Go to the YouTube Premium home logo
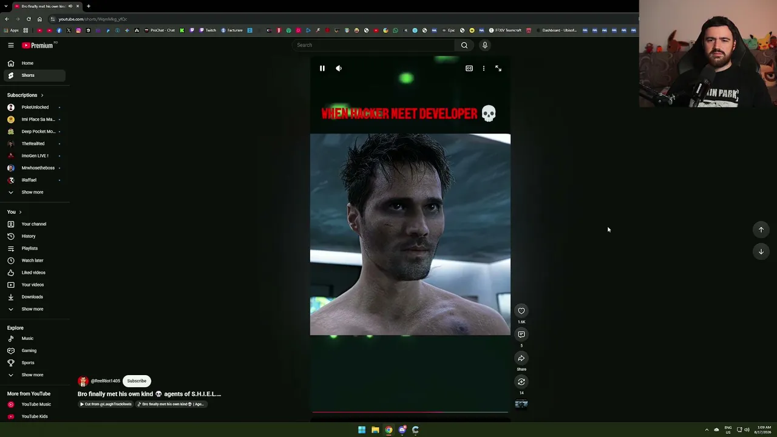 [x=38, y=46]
